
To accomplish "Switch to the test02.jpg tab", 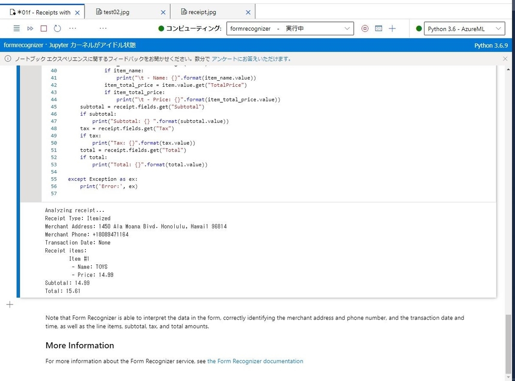I will point(116,12).
